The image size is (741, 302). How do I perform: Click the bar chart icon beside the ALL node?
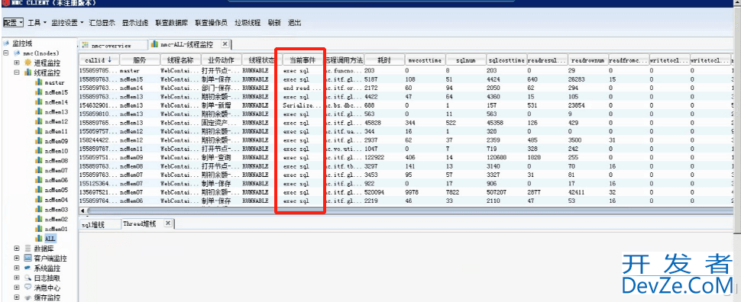[x=39, y=238]
